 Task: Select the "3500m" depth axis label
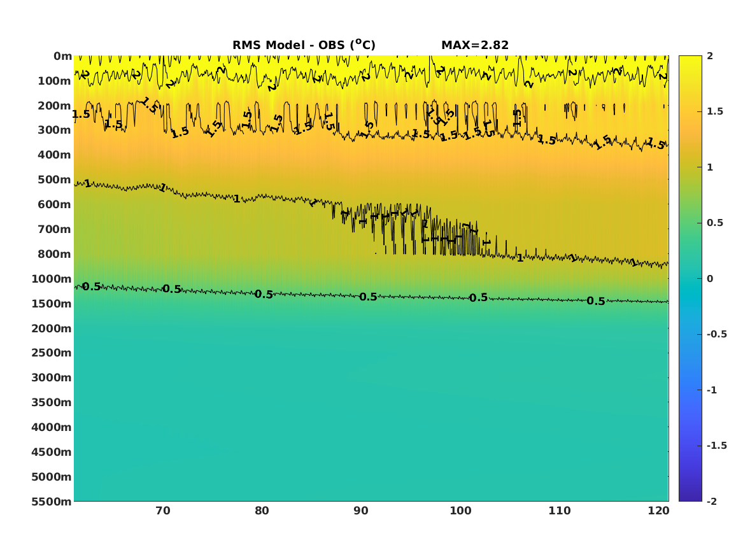(x=52, y=402)
